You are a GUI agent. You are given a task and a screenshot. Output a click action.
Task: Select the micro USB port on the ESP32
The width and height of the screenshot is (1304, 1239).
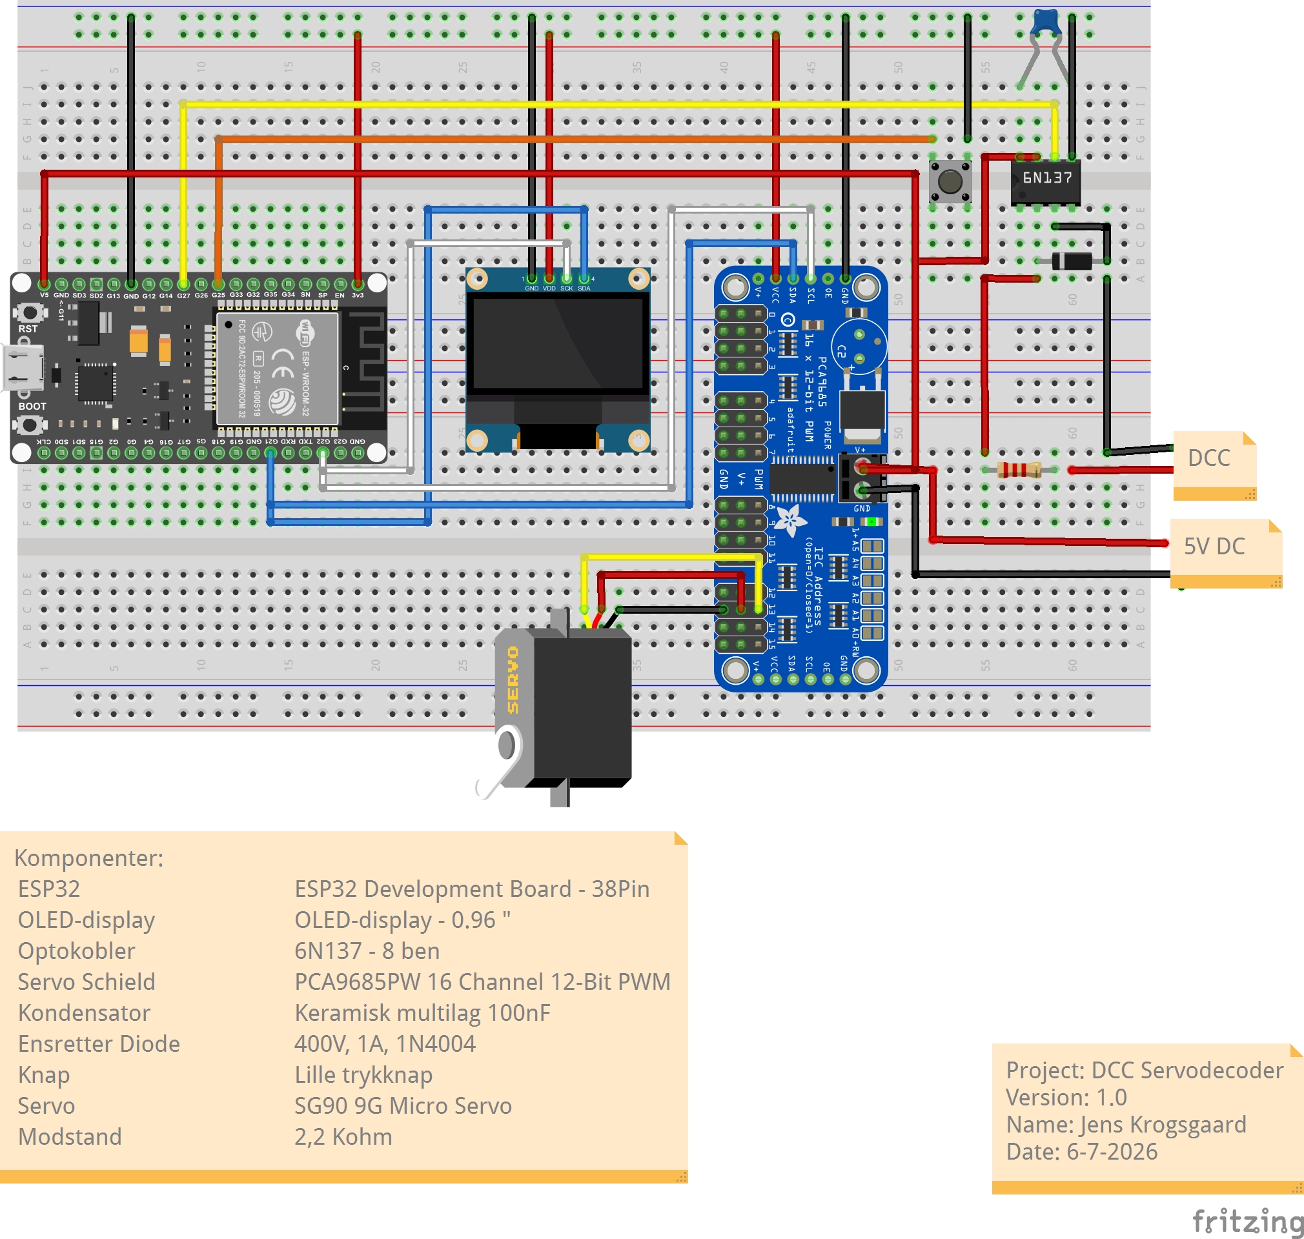(23, 367)
